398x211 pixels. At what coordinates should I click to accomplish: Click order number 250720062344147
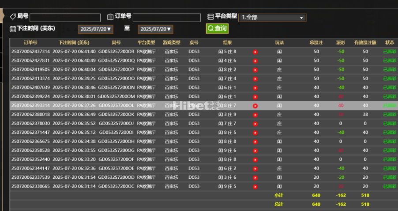[x=30, y=168]
